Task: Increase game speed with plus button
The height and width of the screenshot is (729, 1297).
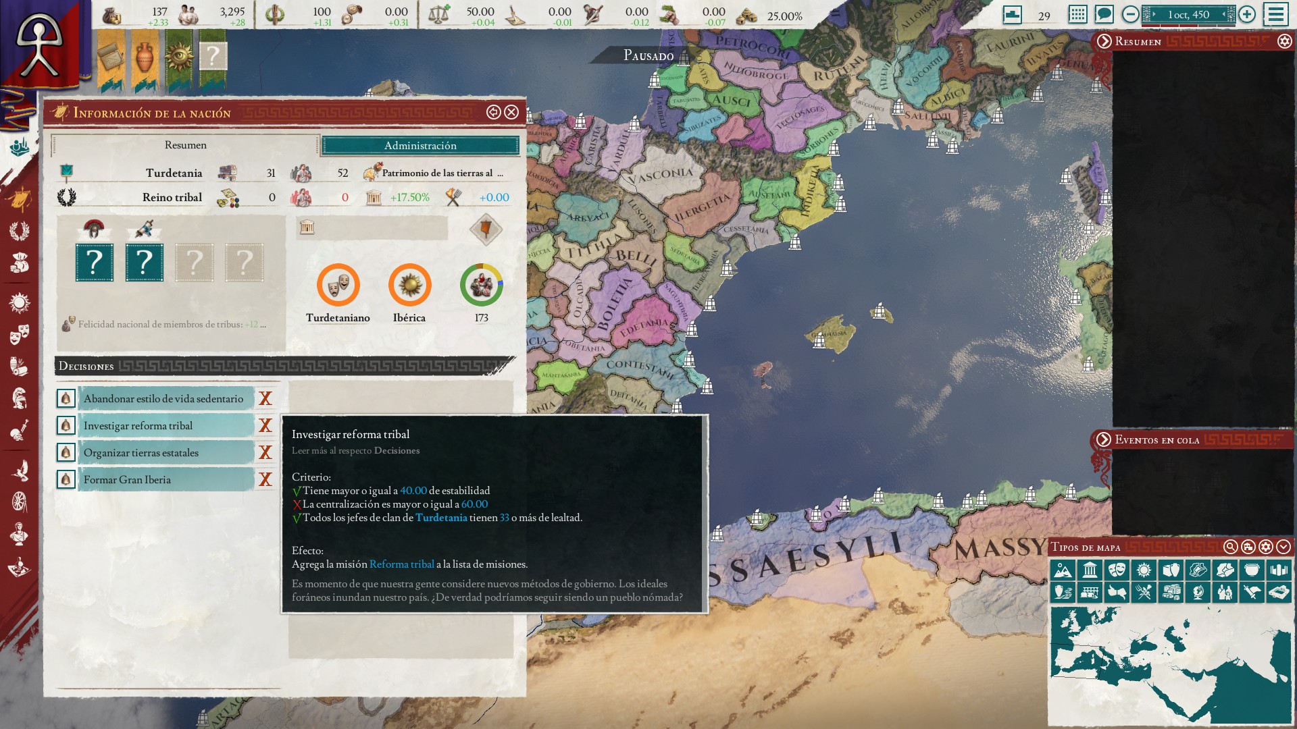Action: [1247, 14]
